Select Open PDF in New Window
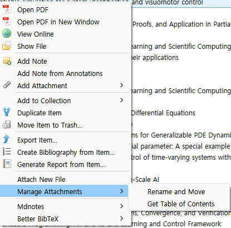The width and height of the screenshot is (231, 228). 66,22
